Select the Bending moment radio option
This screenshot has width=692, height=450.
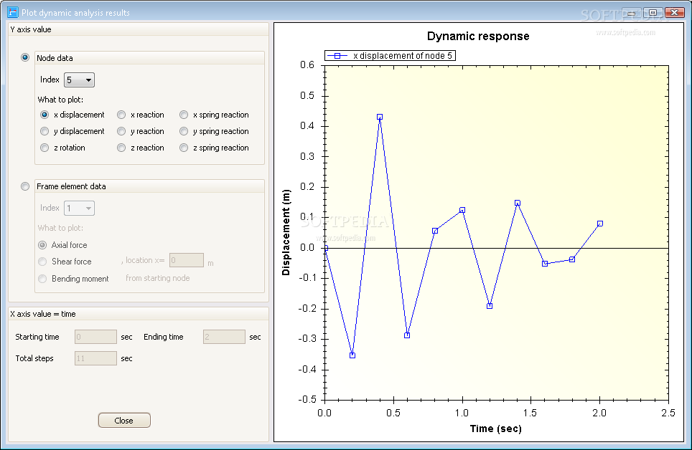(42, 279)
